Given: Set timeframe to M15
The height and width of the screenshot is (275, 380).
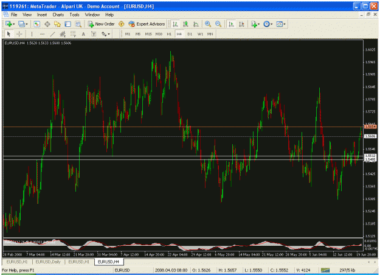Looking at the screenshot, I should click(148, 34).
